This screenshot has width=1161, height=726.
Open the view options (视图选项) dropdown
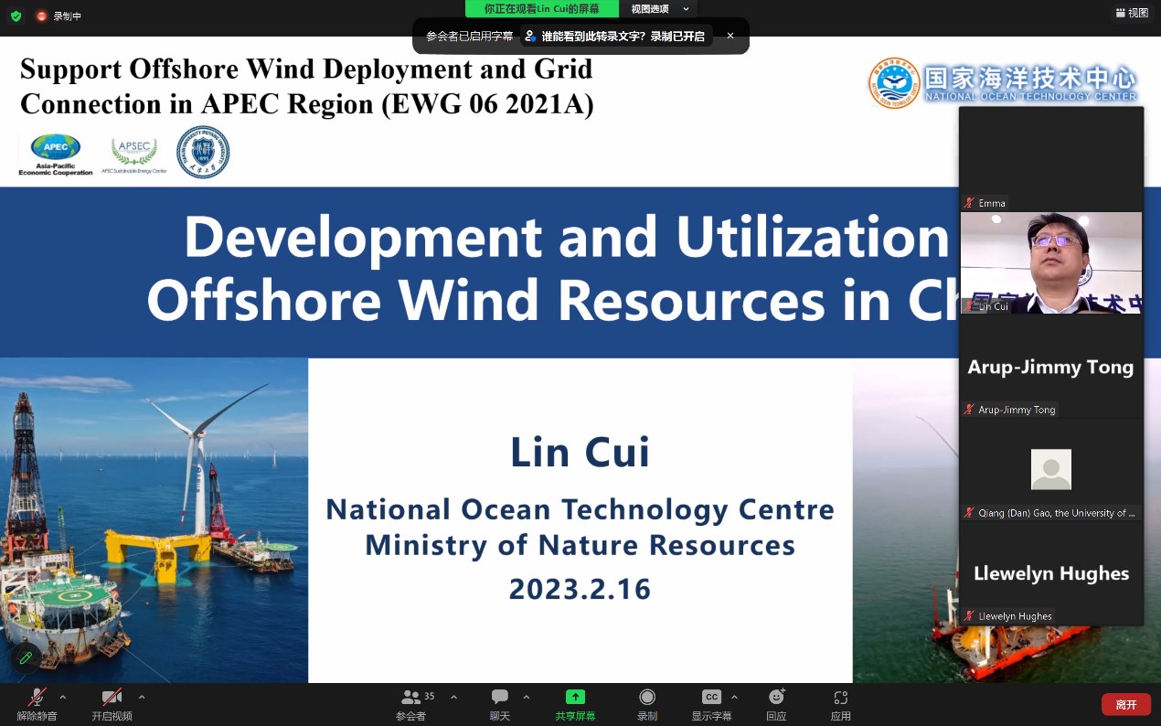[x=658, y=9]
